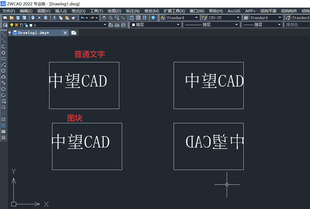310x209 pixels.
Task: Activate the Realtime Zoom tool
Action: (110, 18)
